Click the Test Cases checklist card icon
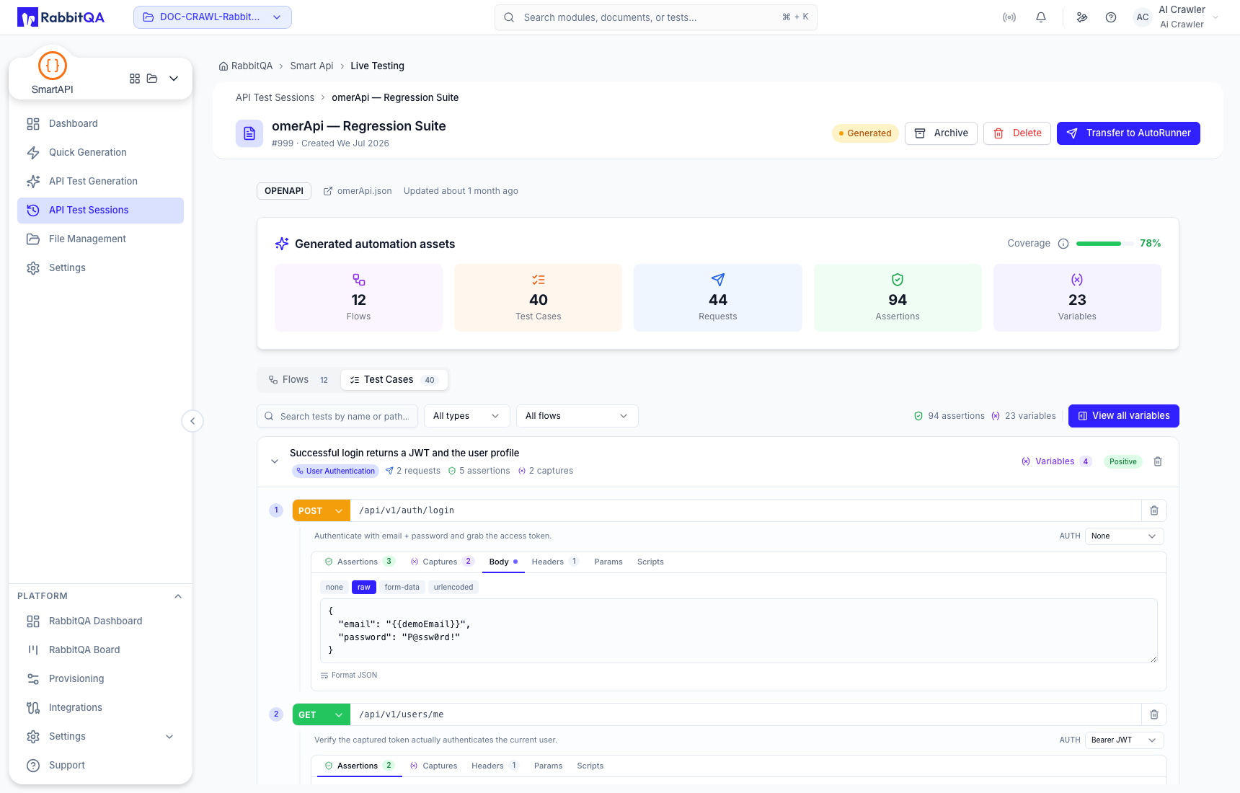This screenshot has height=793, width=1240. 539,280
